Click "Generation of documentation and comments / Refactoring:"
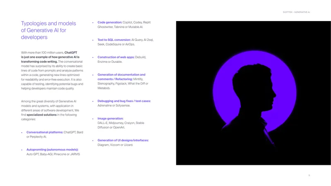 click(121, 77)
